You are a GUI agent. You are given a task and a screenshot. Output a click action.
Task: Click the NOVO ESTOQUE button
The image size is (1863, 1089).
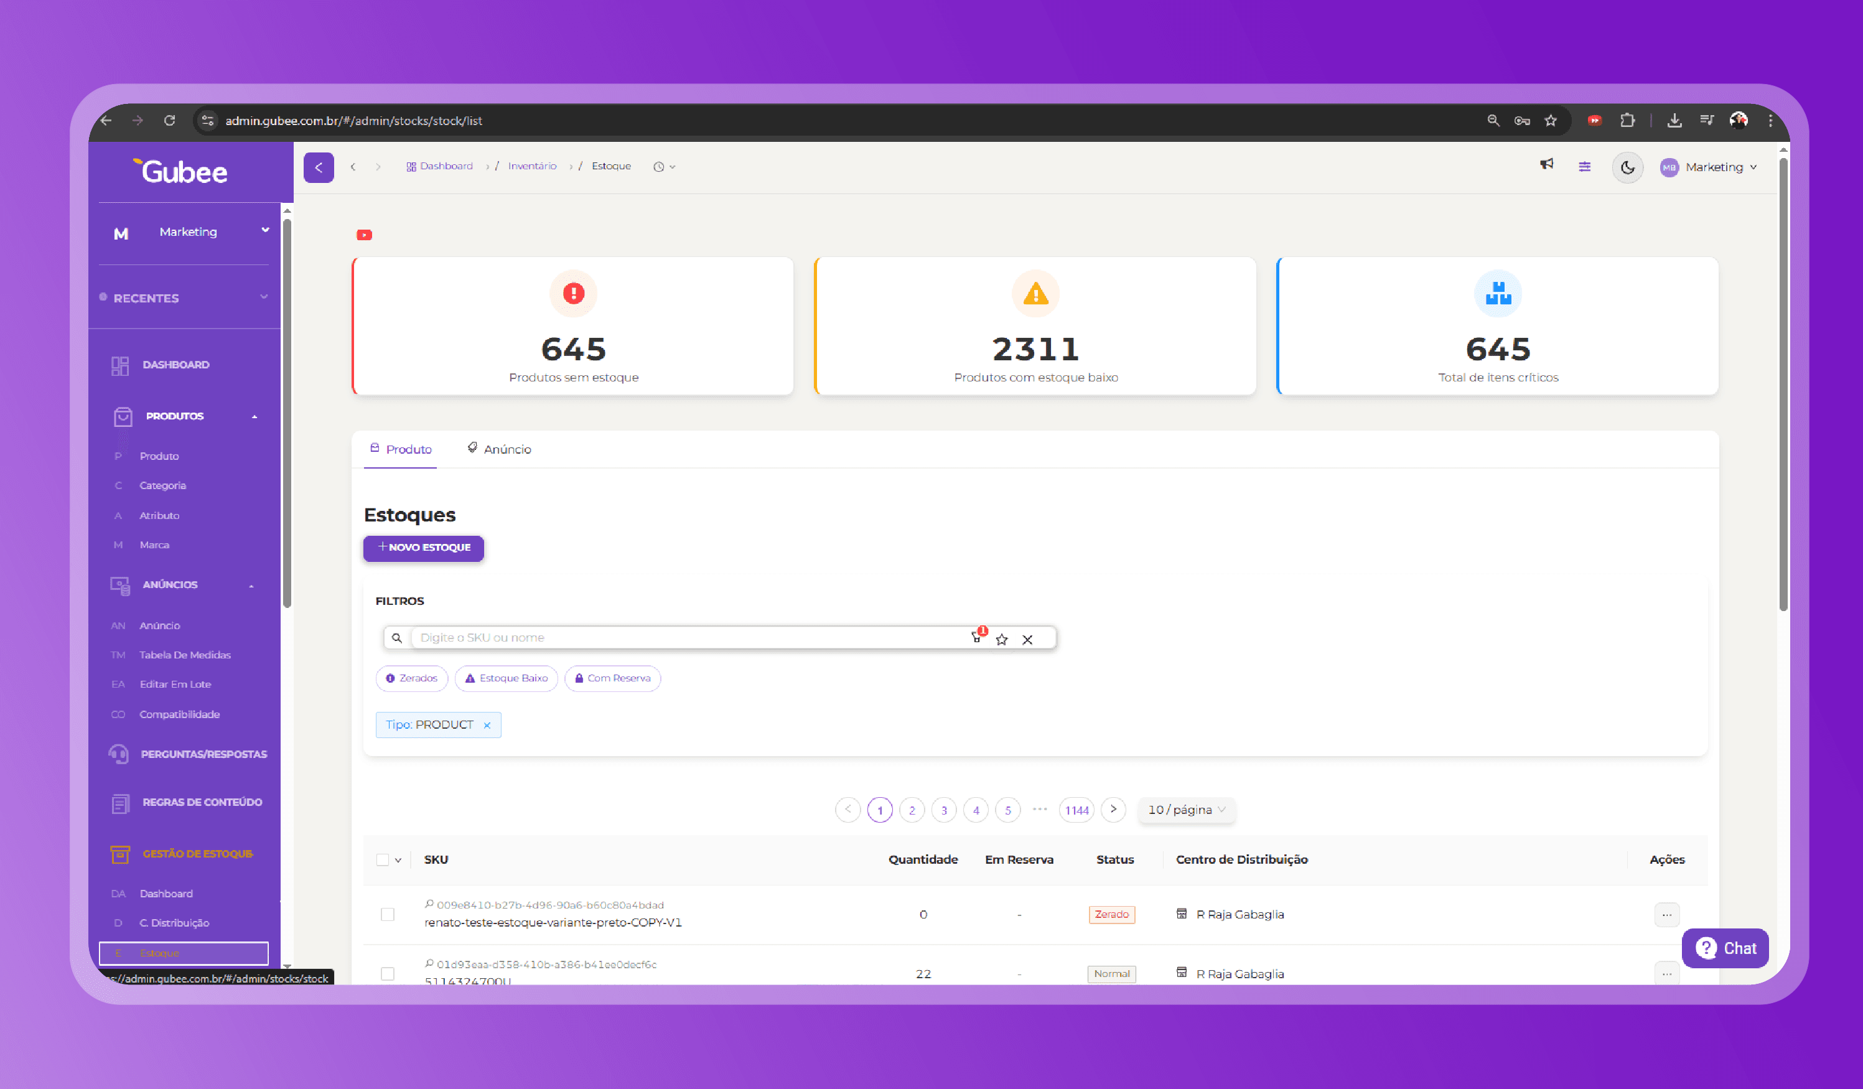tap(424, 548)
